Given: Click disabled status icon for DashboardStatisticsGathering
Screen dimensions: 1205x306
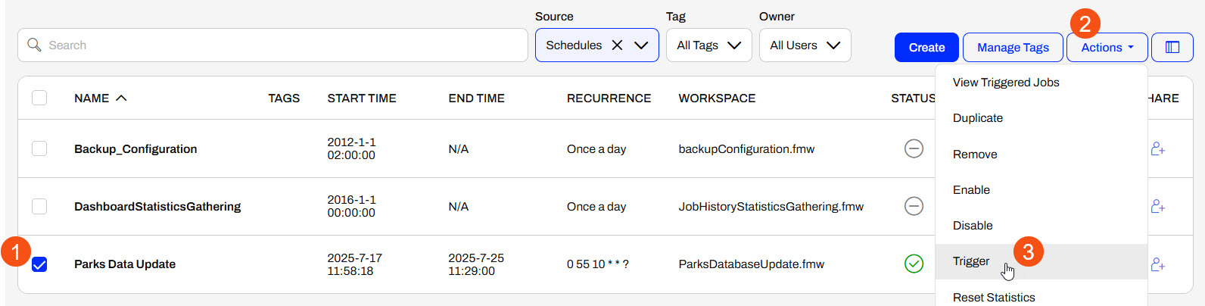Looking at the screenshot, I should tap(914, 206).
